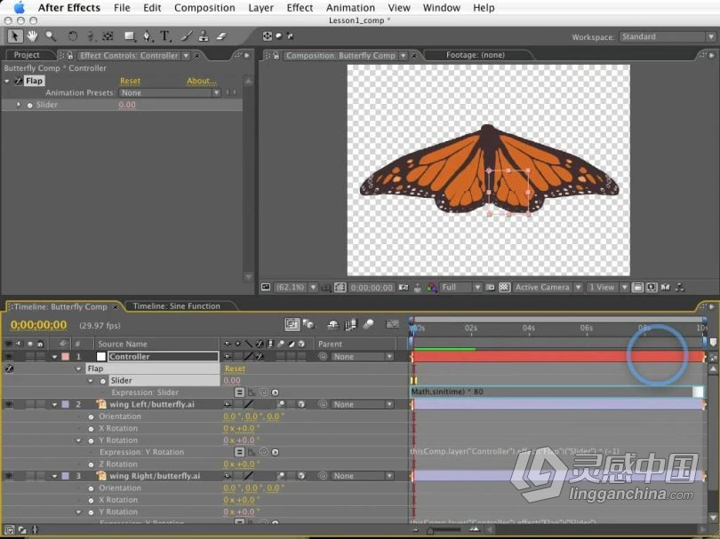Open the comp flowchart view icon
This screenshot has width=720, height=539.
(x=680, y=287)
